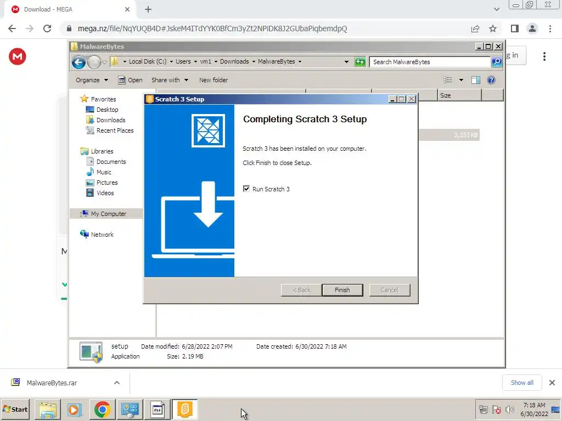Image resolution: width=562 pixels, height=421 pixels.
Task: Open the Organize menu
Action: coord(92,80)
